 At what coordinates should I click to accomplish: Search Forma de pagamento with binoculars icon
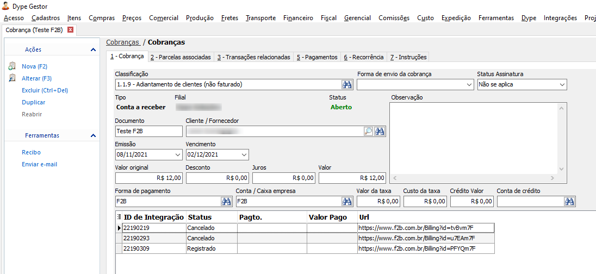[226, 201]
